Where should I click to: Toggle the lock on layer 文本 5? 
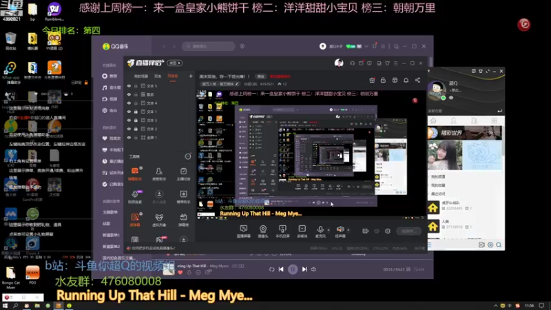point(136,85)
